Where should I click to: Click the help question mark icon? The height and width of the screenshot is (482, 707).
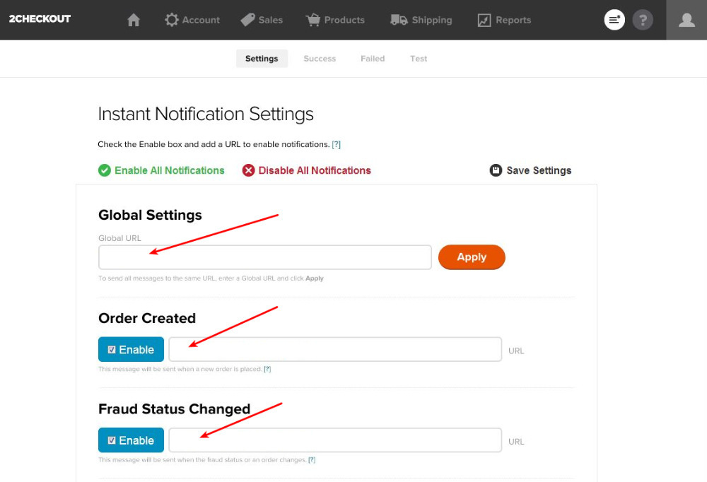click(642, 20)
